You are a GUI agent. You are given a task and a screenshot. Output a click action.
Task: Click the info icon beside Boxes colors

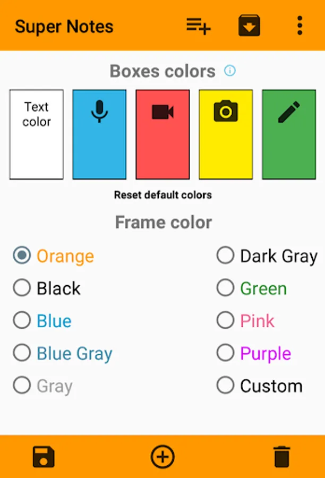click(230, 71)
